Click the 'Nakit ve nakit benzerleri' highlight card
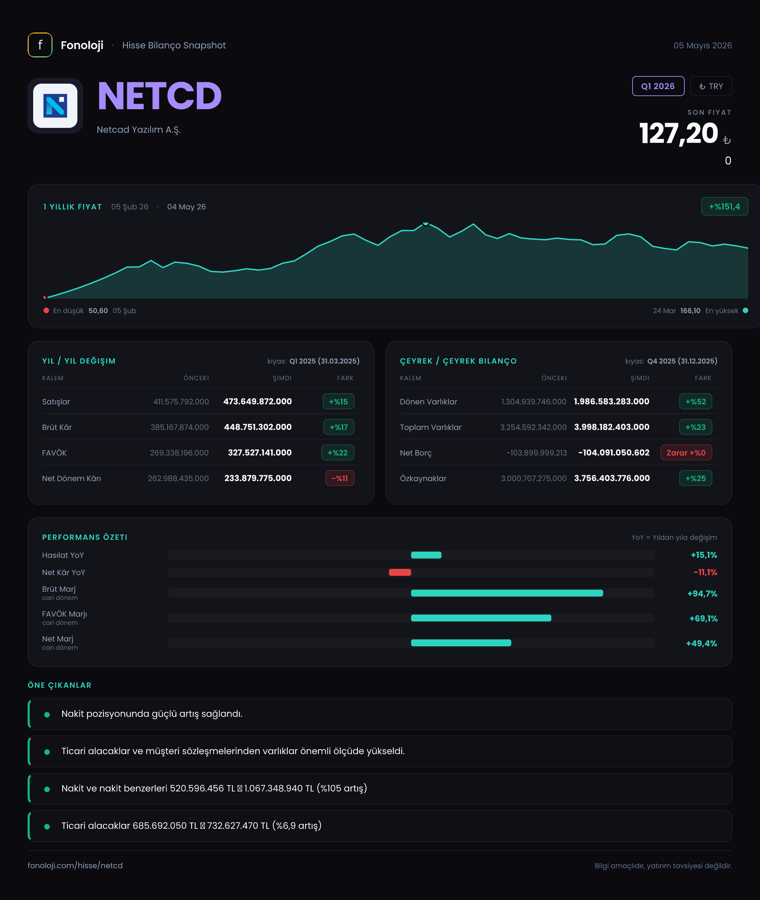 pyautogui.click(x=380, y=789)
